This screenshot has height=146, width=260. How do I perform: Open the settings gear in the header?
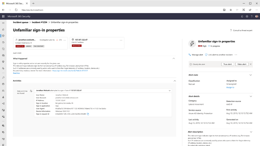click(x=247, y=17)
